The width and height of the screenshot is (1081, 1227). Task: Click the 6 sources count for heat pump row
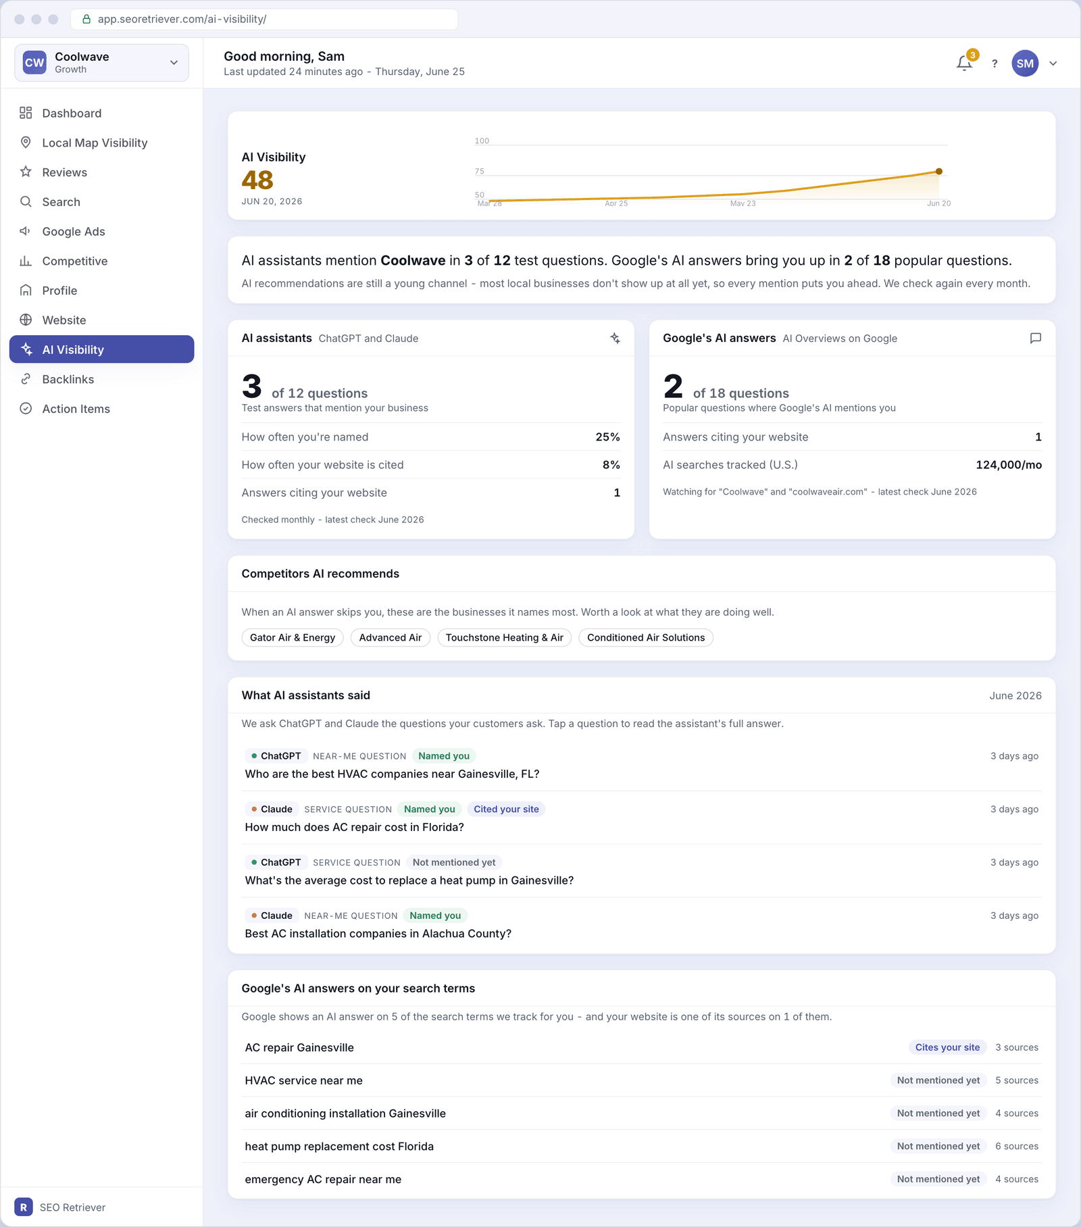pyautogui.click(x=1016, y=1146)
